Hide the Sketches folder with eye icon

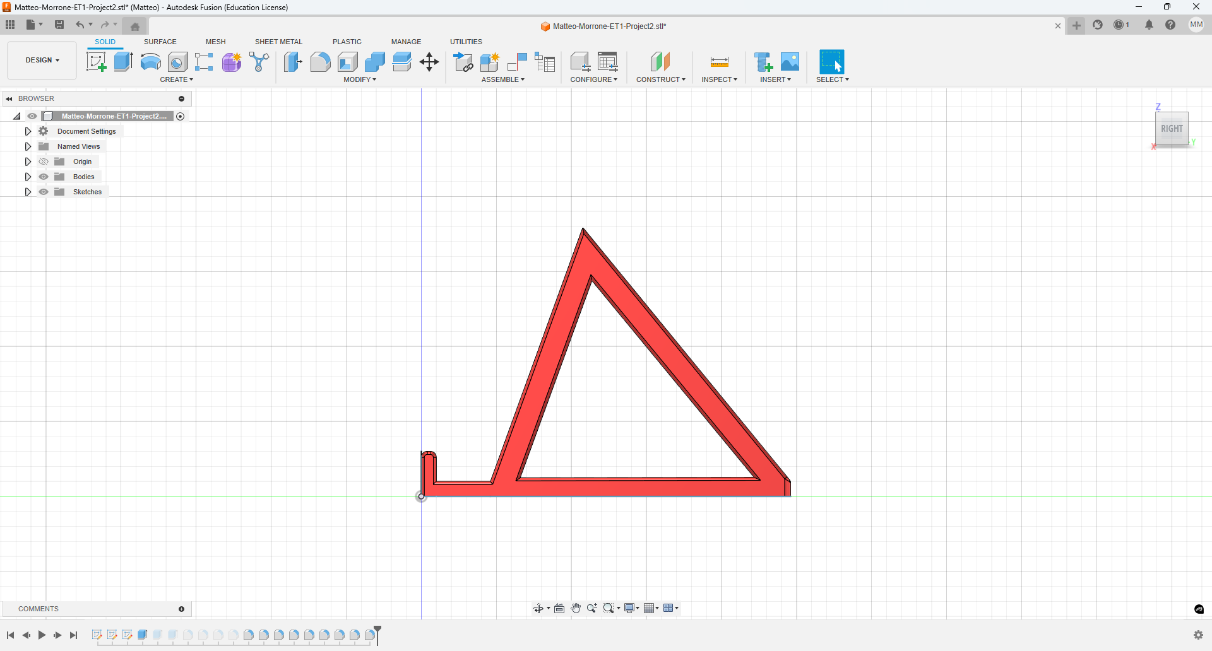[44, 192]
